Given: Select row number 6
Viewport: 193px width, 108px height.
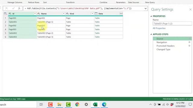Looking at the screenshot, I should coord(5,37).
